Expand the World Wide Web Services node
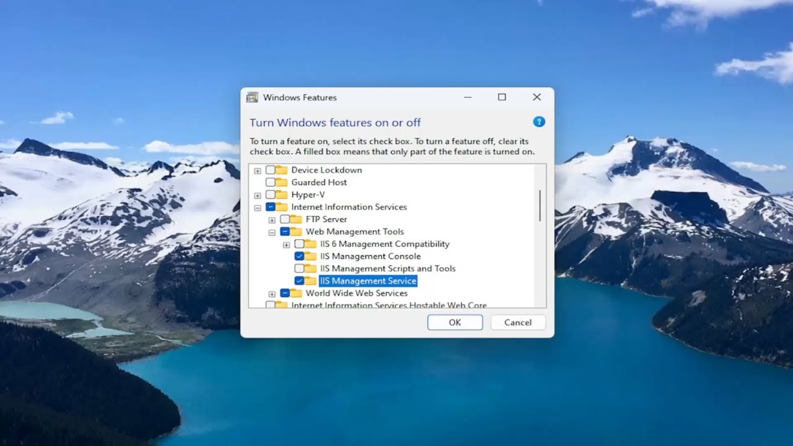Screen dimensions: 793x446 [x=272, y=294]
